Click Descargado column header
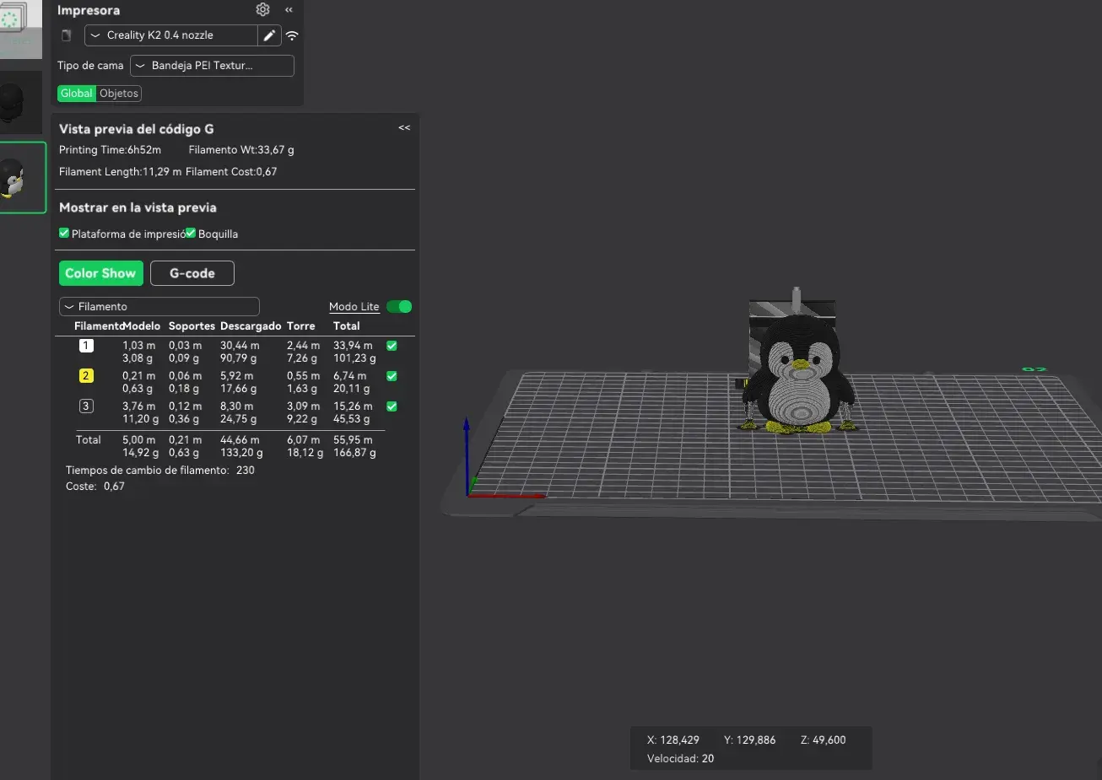The width and height of the screenshot is (1102, 780). click(251, 326)
